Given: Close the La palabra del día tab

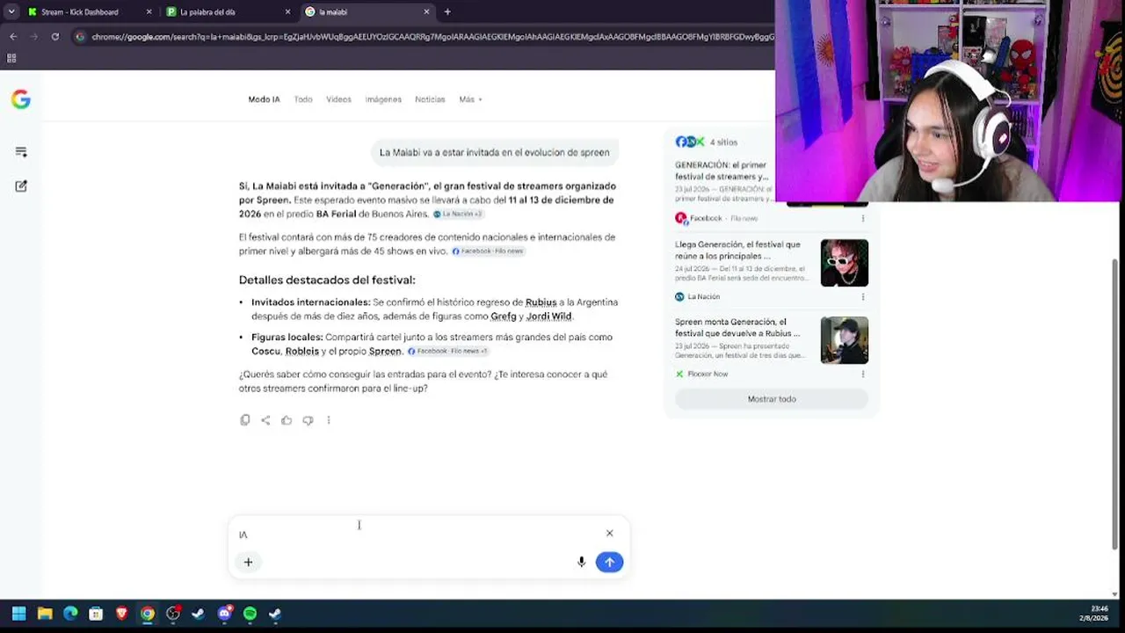Looking at the screenshot, I should click(287, 12).
